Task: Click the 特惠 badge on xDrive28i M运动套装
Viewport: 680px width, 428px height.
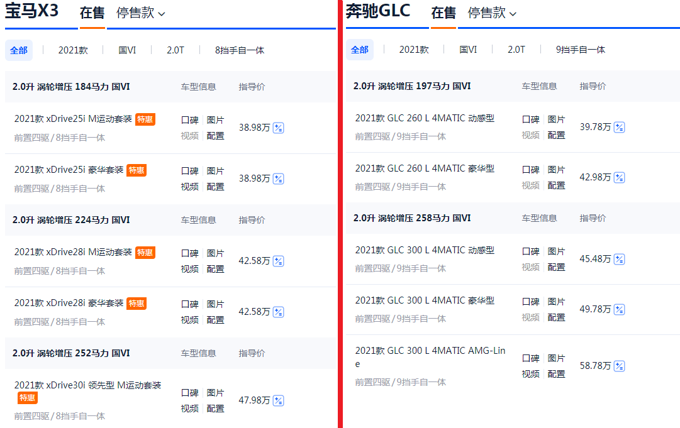Action: point(145,253)
